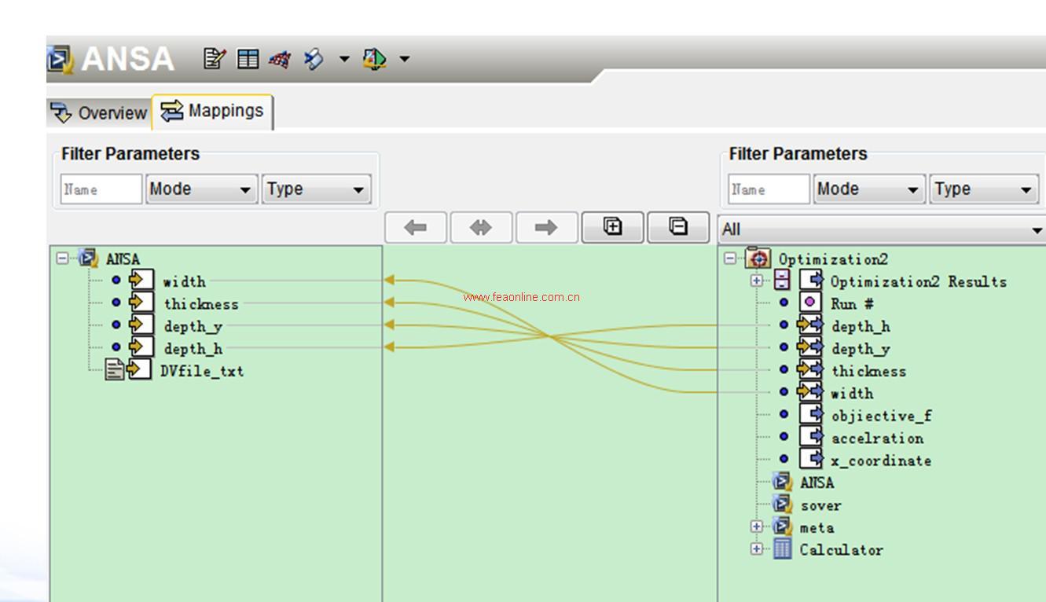
Task: Click the map-left arrow button
Action: 416,228
